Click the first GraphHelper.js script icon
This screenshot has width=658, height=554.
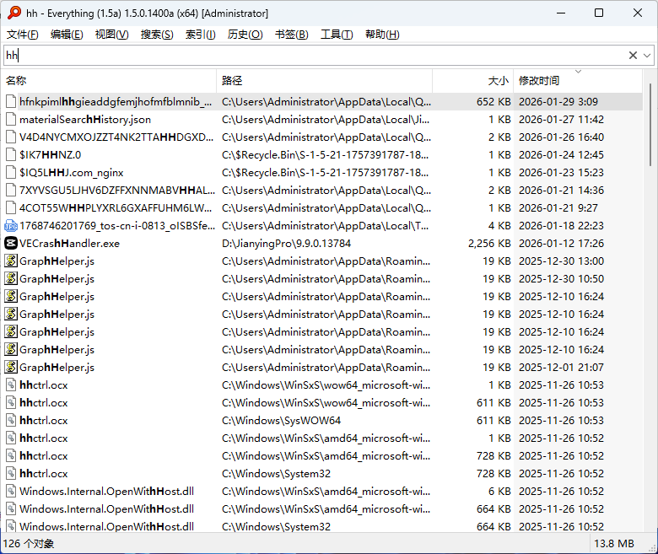(11, 261)
